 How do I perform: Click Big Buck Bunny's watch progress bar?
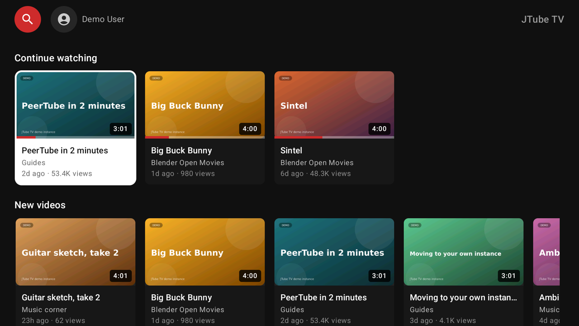tap(205, 137)
